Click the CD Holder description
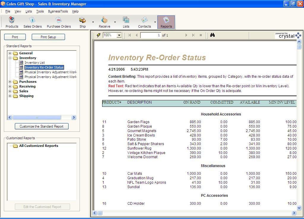This screenshot has height=219, width=304. click(x=136, y=204)
